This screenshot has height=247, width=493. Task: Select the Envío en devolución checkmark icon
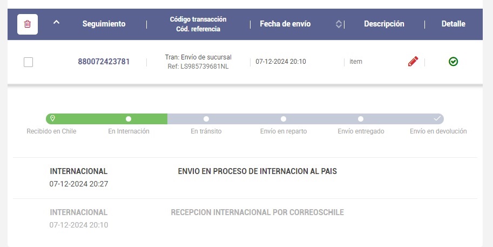pyautogui.click(x=437, y=118)
